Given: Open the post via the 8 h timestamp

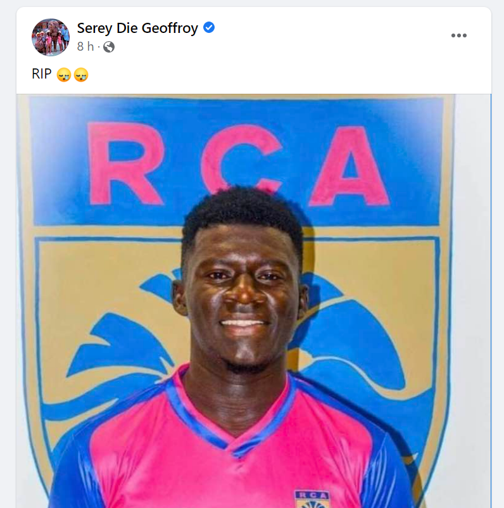Looking at the screenshot, I should click(85, 47).
